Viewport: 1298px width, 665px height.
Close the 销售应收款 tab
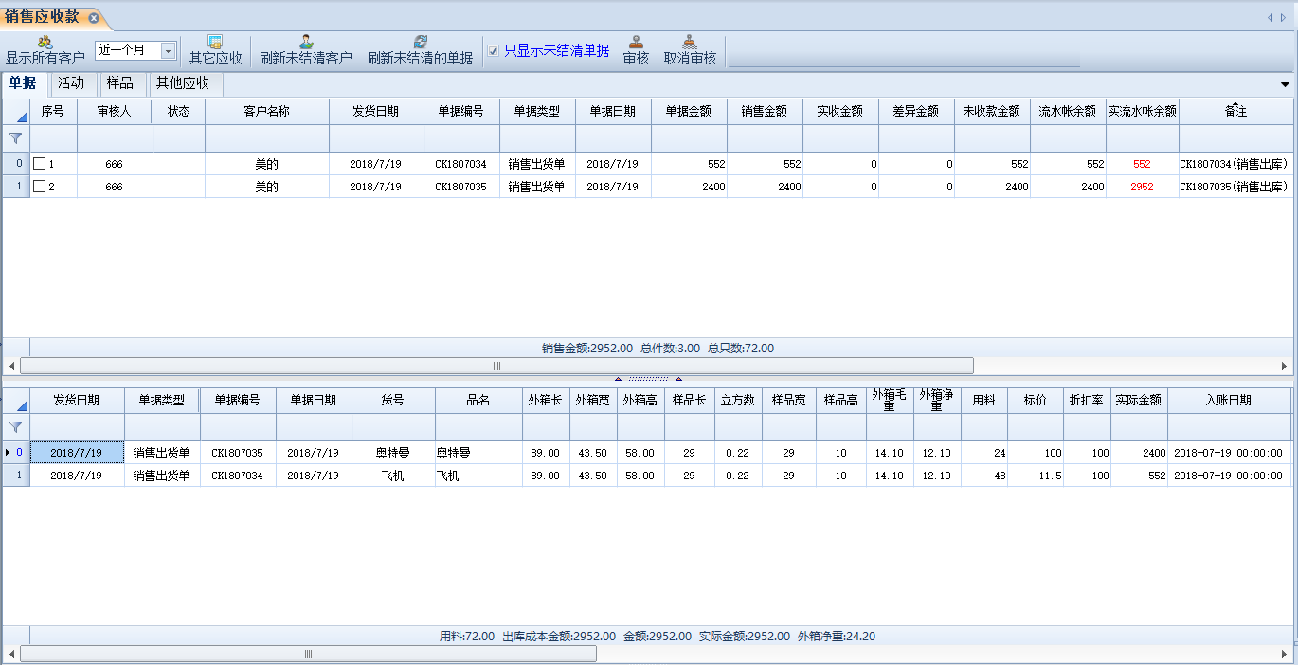[x=93, y=18]
